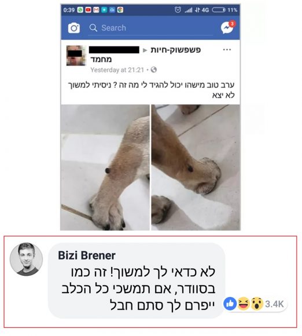Open the YouTube status bar notification
Viewport: 302px width, 336px height.
click(x=88, y=10)
